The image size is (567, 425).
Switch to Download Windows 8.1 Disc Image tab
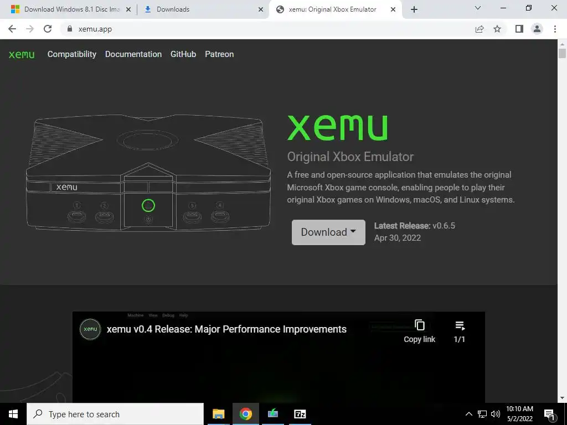pos(71,9)
